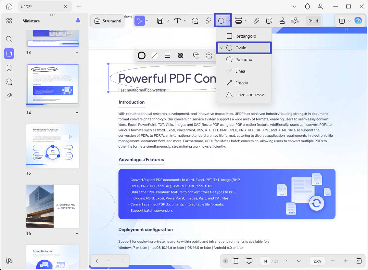368x270 pixels.
Task: Add a note to the oval annotation
Action: [x=209, y=55]
